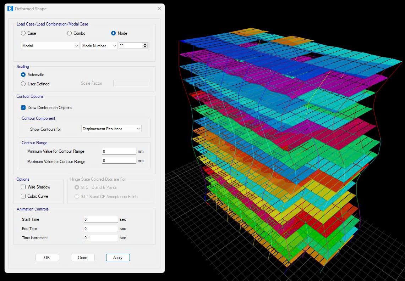Choose Automatic scaling option

[x=23, y=75]
